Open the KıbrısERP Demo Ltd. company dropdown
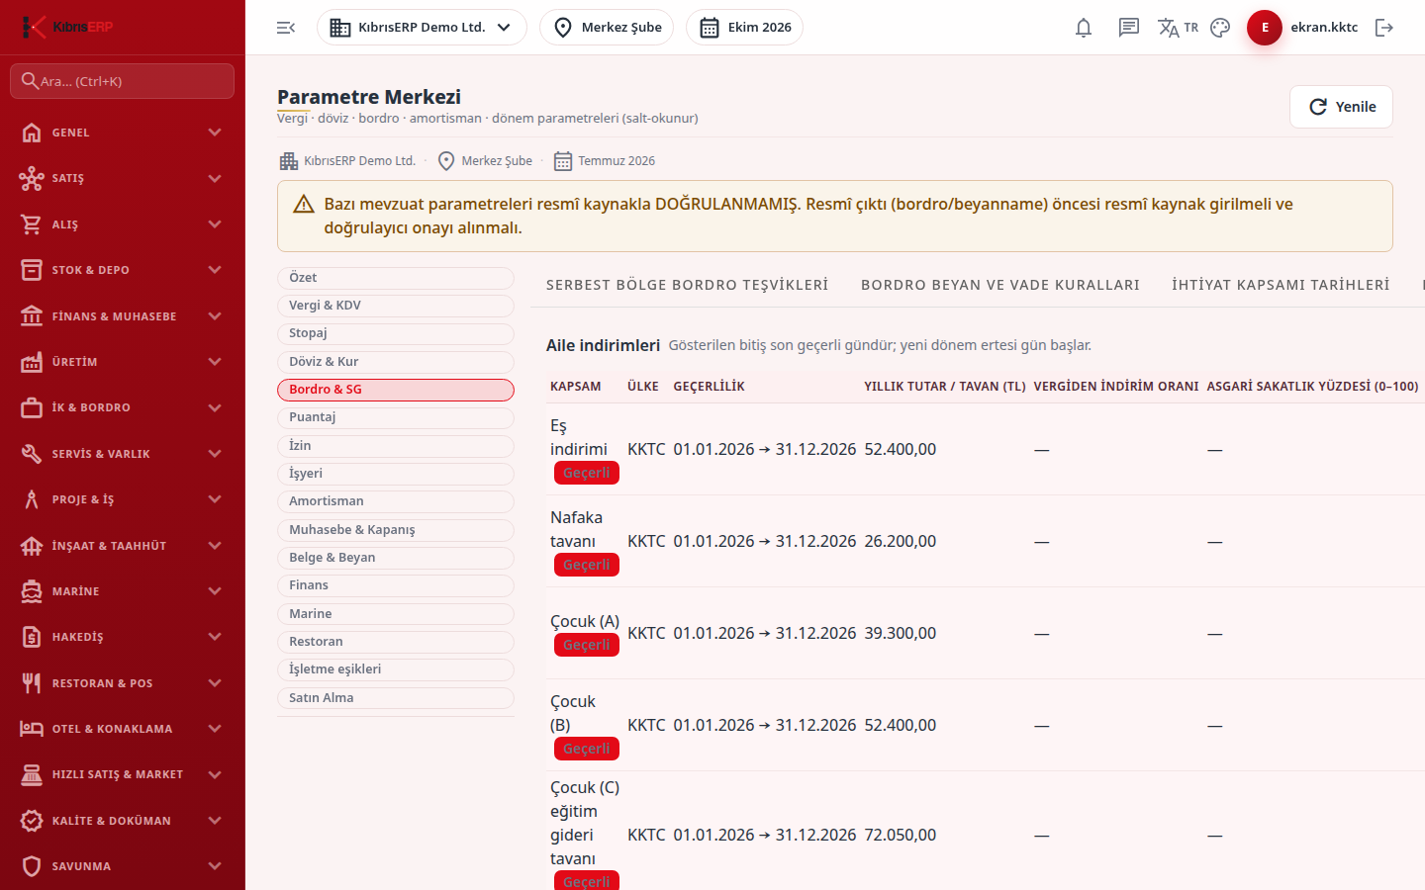Viewport: 1425px width, 890px height. tap(422, 28)
